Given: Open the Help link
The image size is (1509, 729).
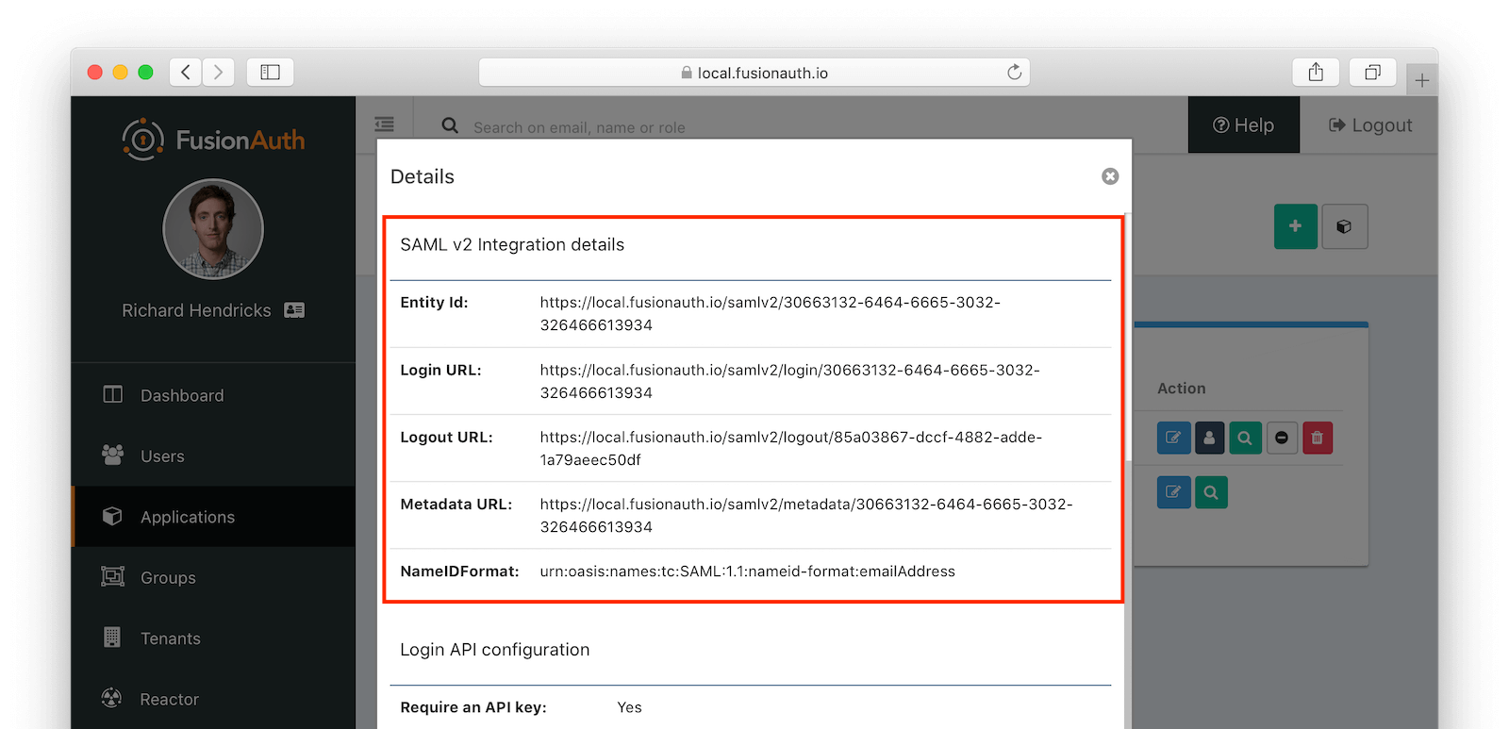Looking at the screenshot, I should coord(1243,125).
